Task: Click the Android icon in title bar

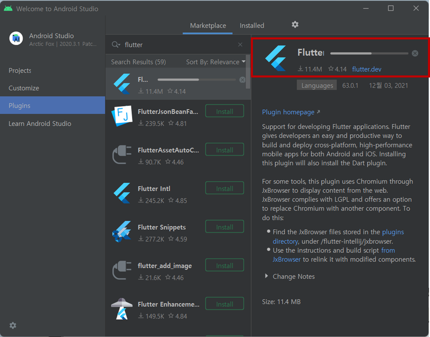Action: (x=8, y=9)
